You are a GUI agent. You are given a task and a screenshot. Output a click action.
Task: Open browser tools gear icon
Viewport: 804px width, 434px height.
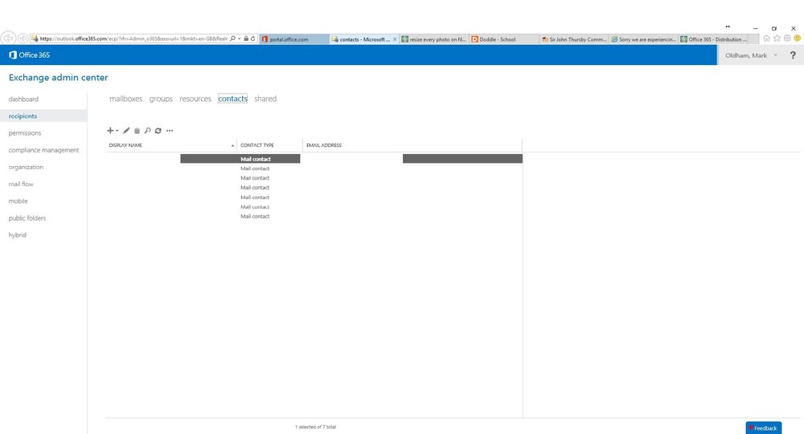pos(787,39)
